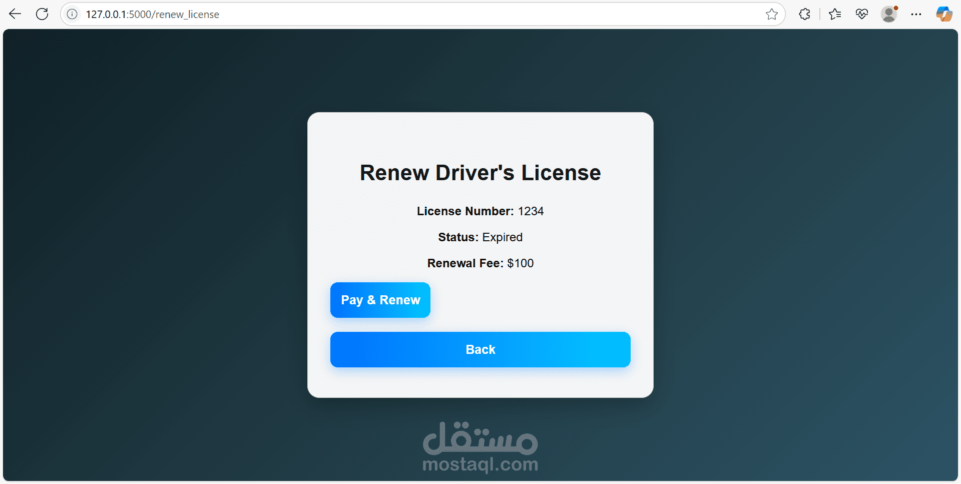Open the user profile avatar

pos(889,14)
